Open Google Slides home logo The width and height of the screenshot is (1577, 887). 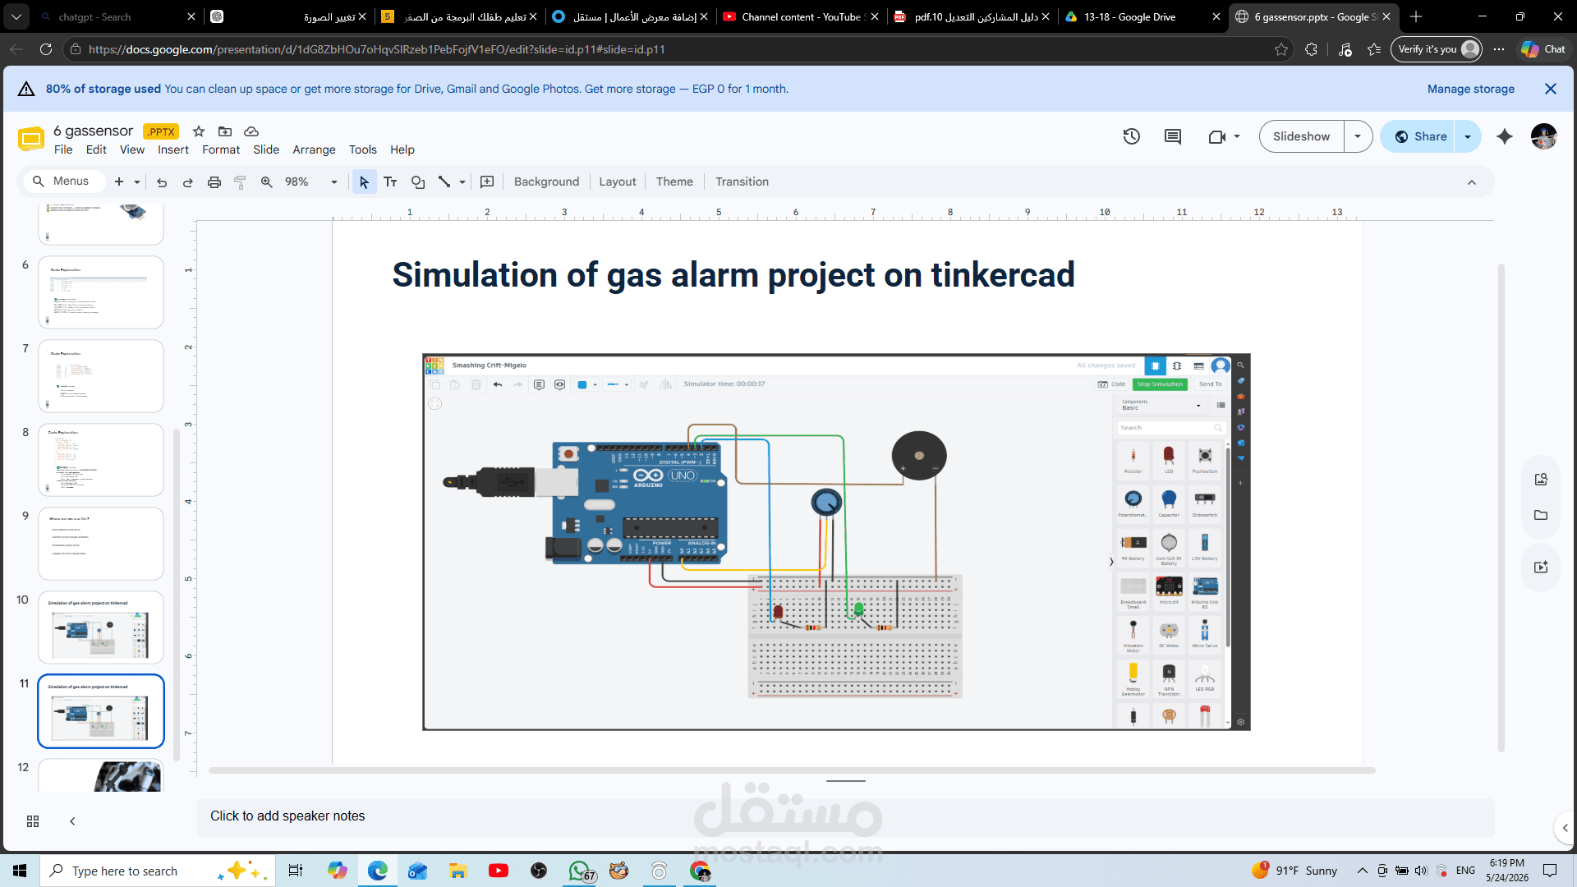tap(31, 139)
